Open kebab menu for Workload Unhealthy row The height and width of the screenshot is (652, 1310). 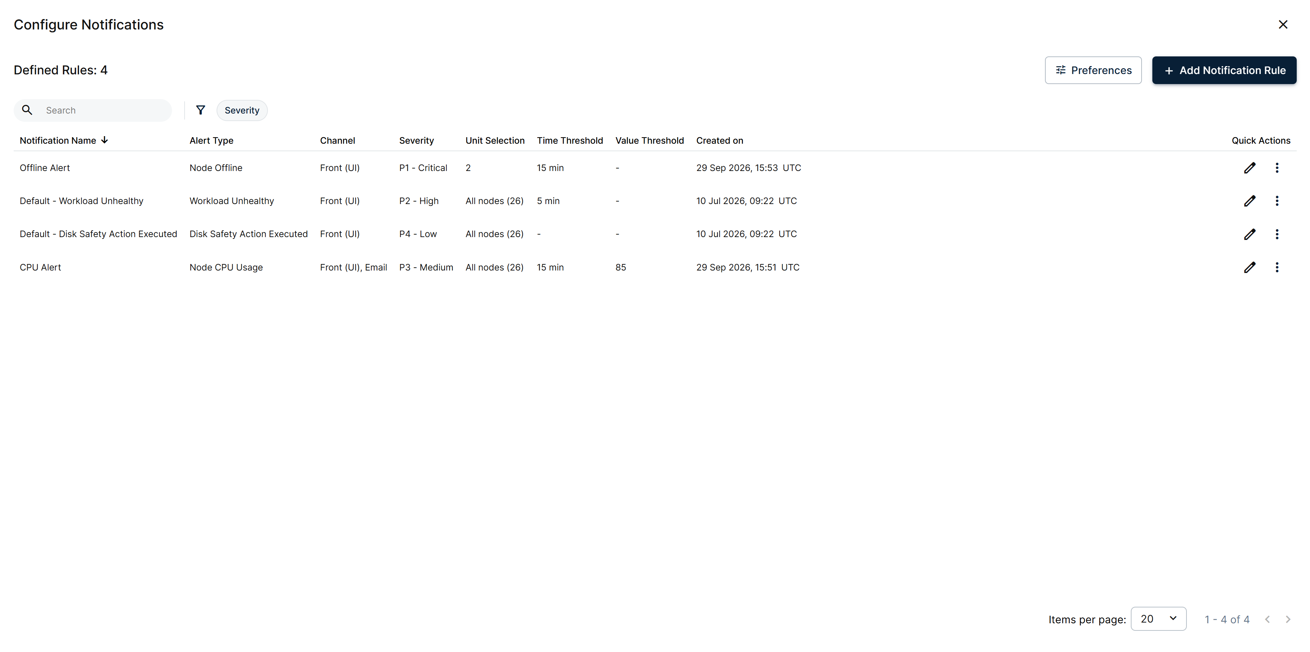click(1277, 201)
